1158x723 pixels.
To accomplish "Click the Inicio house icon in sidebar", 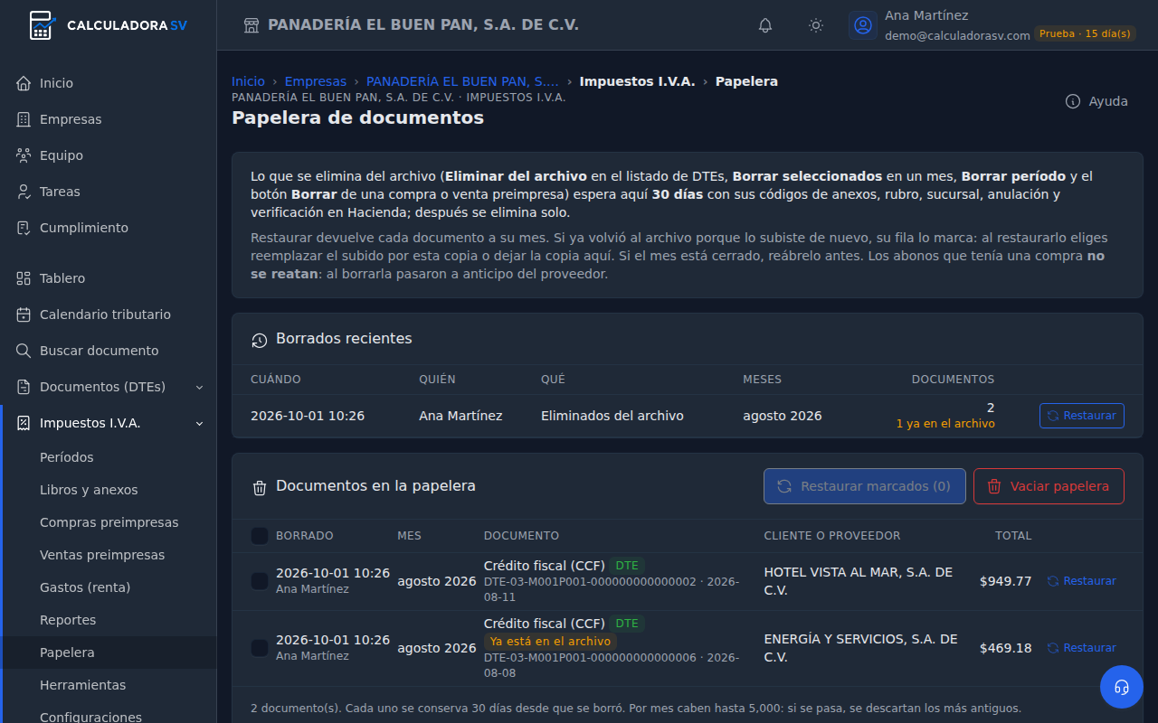I will point(24,83).
